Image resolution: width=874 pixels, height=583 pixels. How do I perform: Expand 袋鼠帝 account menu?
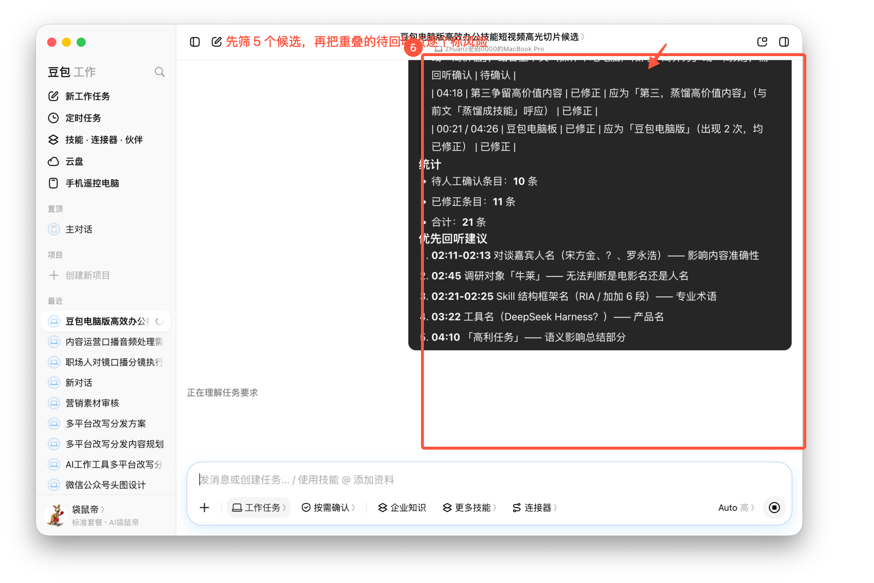pyautogui.click(x=88, y=509)
